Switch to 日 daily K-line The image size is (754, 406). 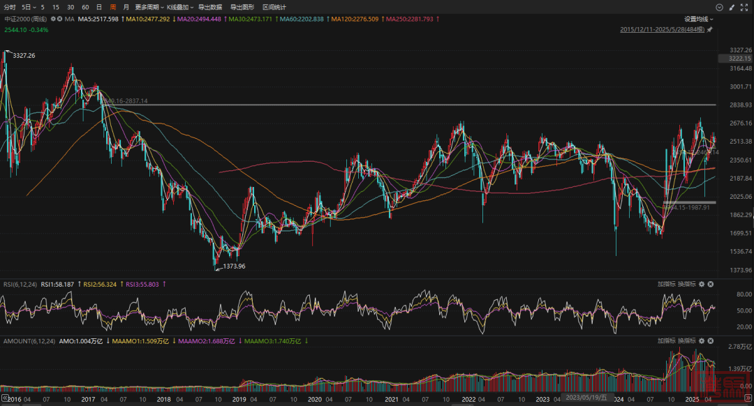(99, 7)
